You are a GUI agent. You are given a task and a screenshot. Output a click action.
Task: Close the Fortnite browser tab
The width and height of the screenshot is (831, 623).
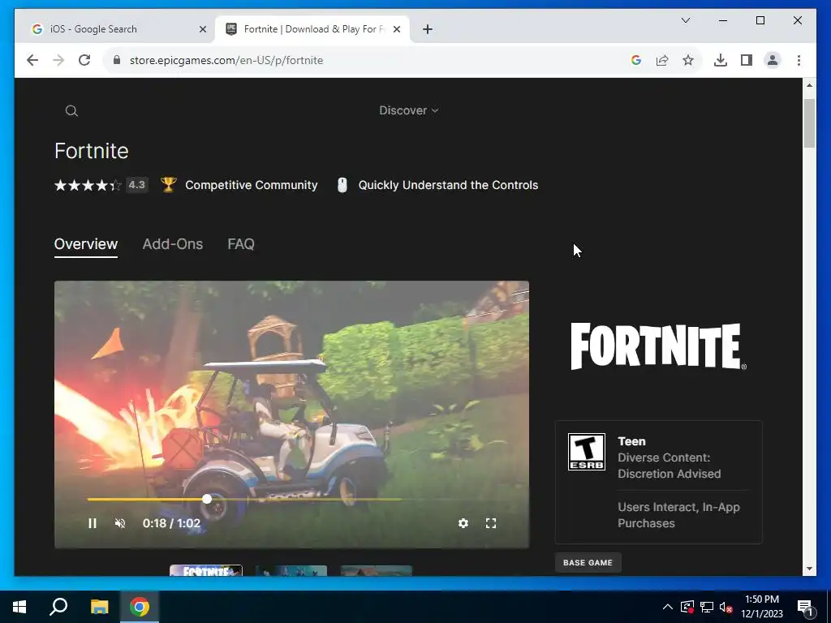coord(396,29)
